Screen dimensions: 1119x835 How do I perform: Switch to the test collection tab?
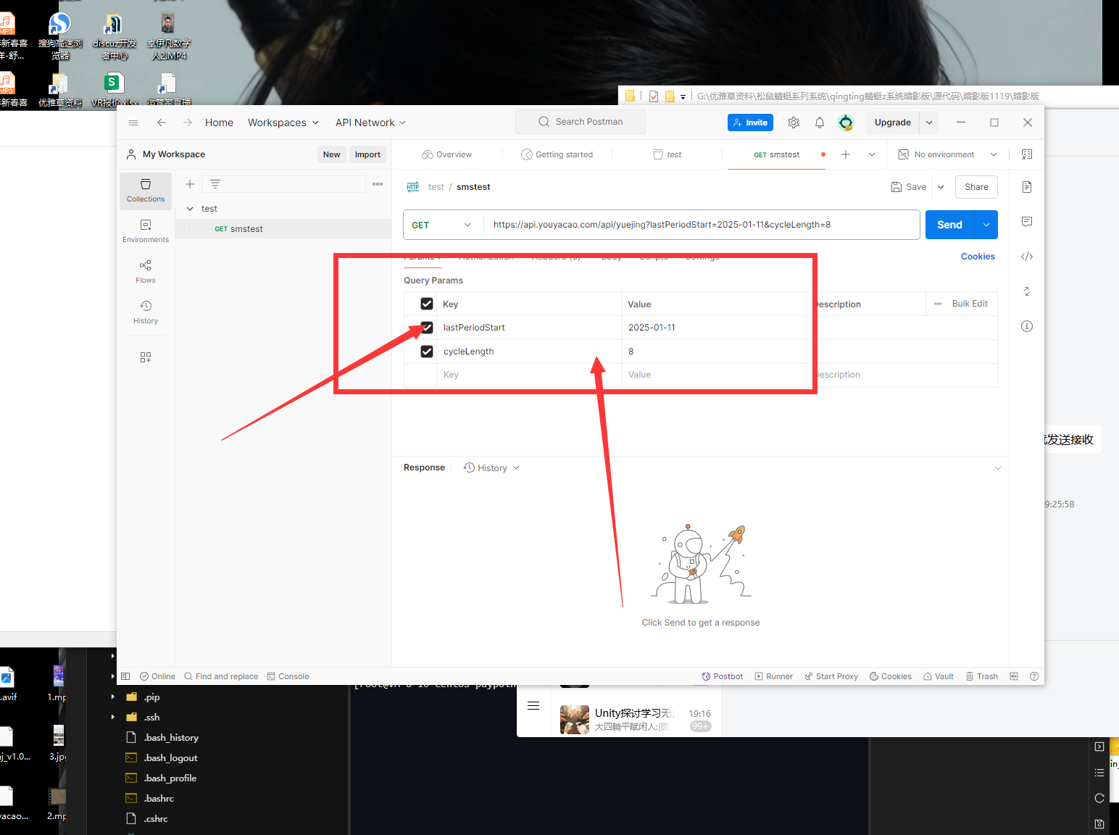click(667, 154)
